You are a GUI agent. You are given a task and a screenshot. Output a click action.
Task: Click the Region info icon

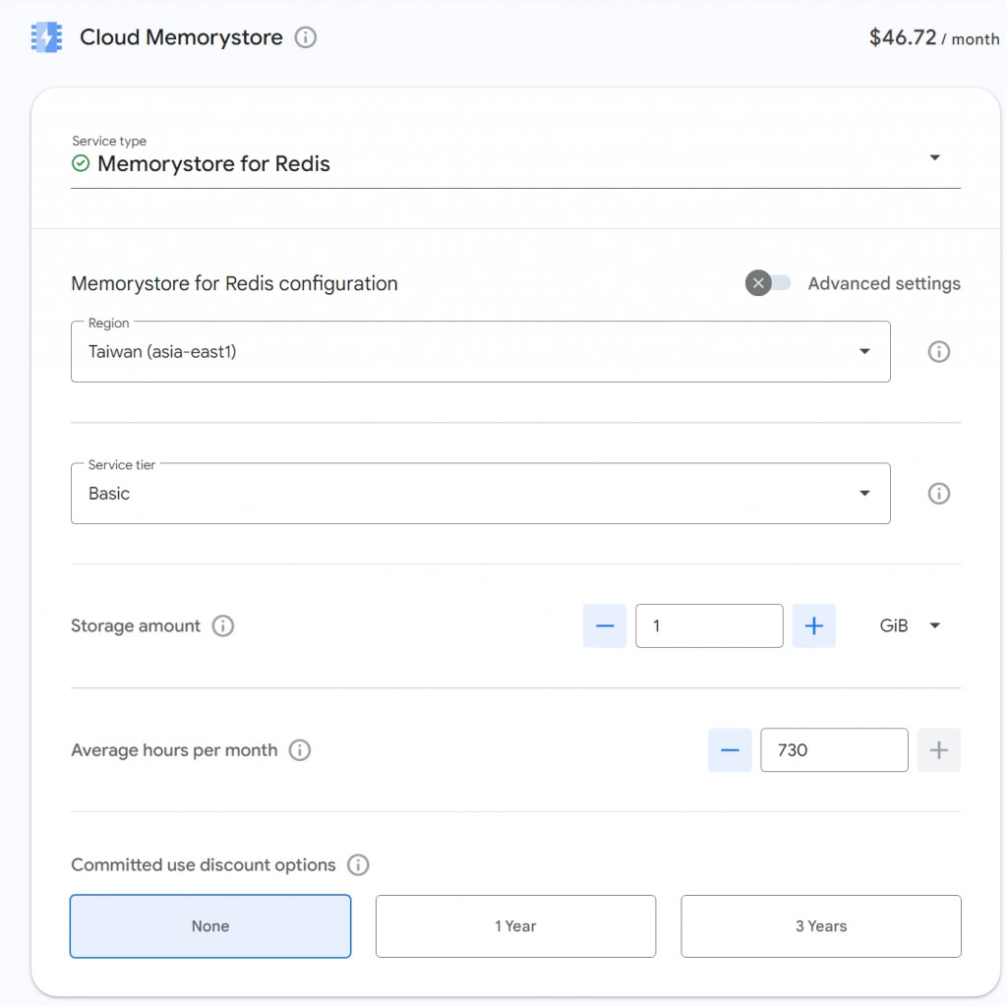[939, 351]
